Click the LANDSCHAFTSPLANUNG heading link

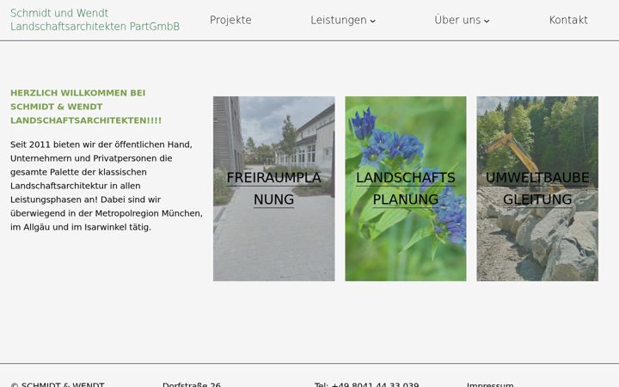pos(406,188)
